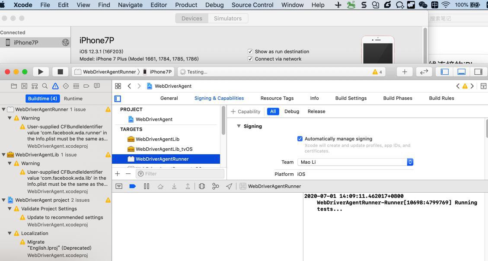Open Debug Memory Graph icon
This screenshot has width=488, height=261.
(215, 186)
